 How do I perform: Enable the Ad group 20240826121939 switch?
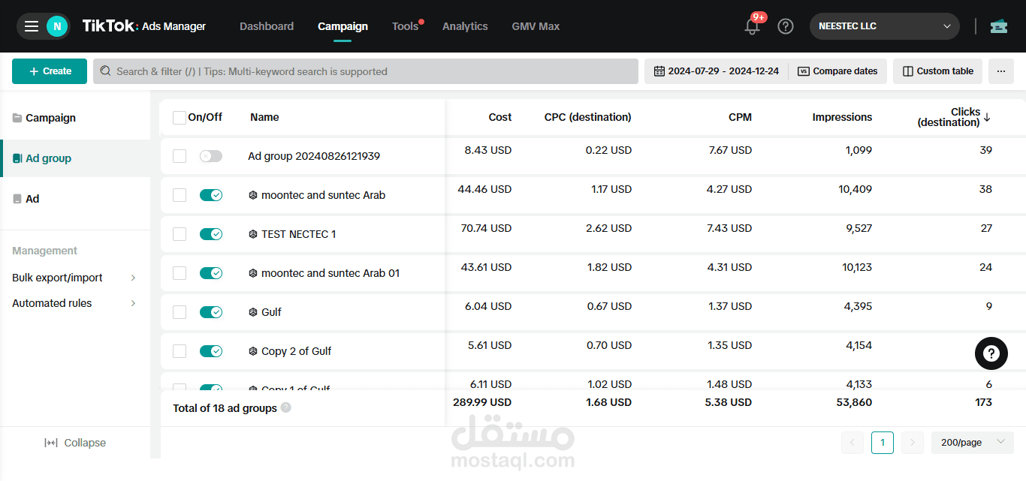(211, 156)
